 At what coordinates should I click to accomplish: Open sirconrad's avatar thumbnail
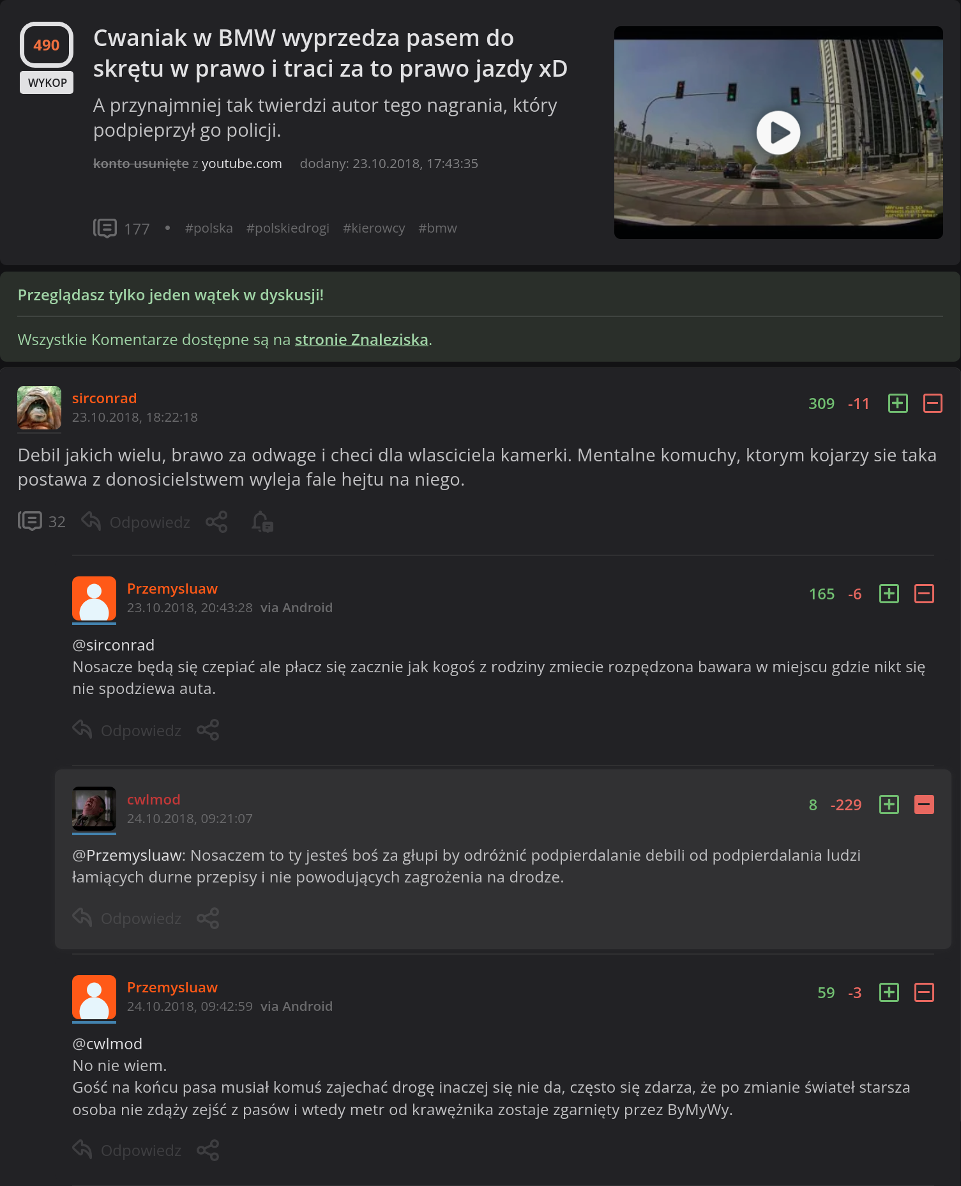pos(40,408)
